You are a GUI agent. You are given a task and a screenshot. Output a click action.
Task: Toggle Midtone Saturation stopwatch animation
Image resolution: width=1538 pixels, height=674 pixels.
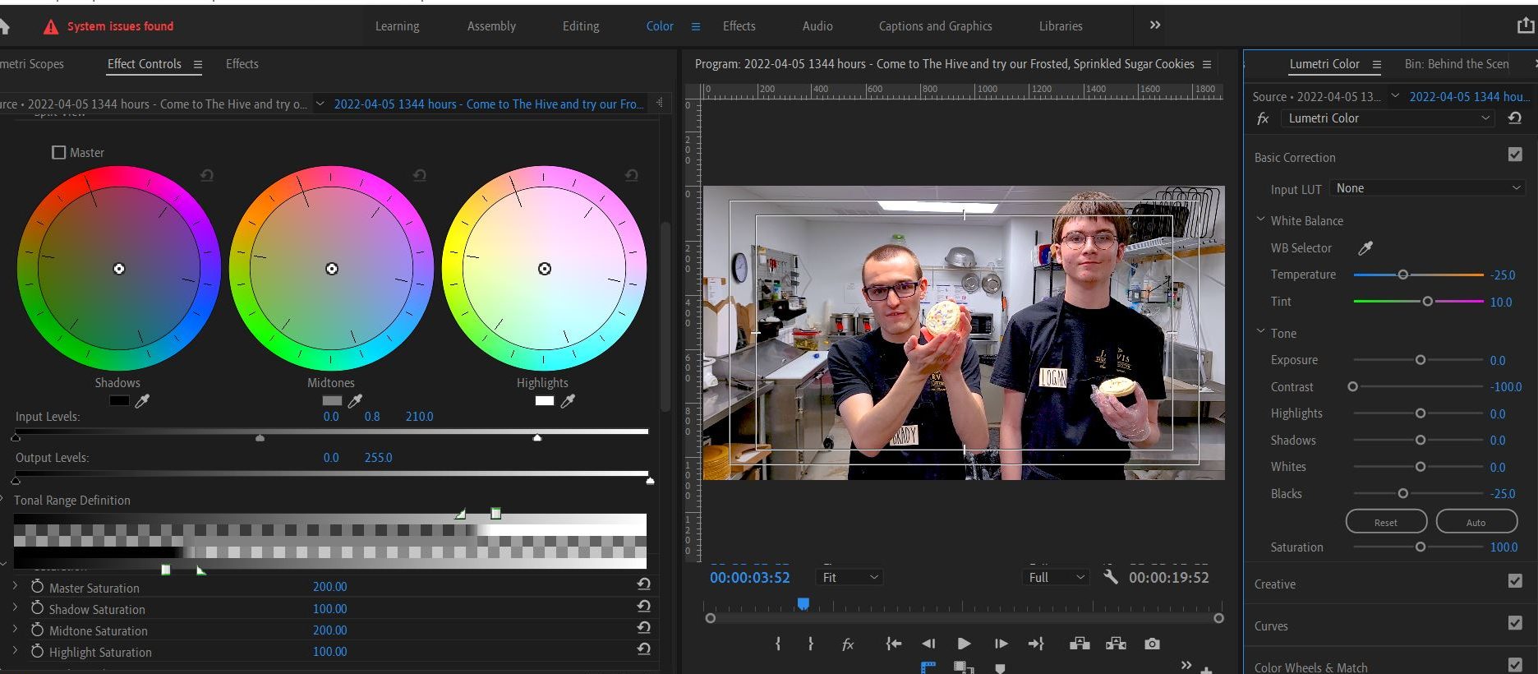click(37, 629)
